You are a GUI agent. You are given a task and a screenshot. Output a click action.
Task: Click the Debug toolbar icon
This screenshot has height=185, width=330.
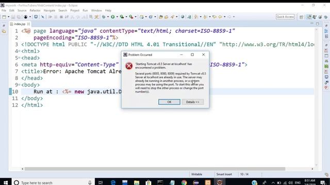104,17
